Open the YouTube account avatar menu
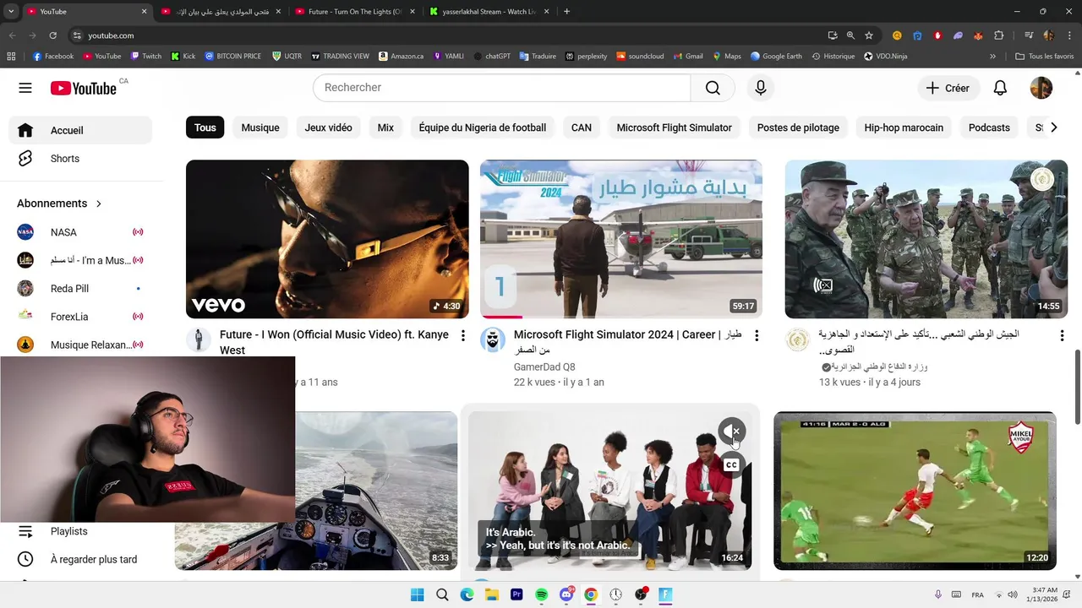This screenshot has width=1082, height=608. [x=1041, y=88]
